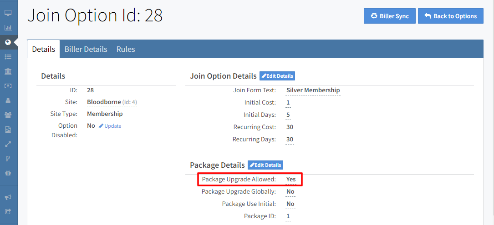
Task: Select the Details tab
Action: (44, 49)
